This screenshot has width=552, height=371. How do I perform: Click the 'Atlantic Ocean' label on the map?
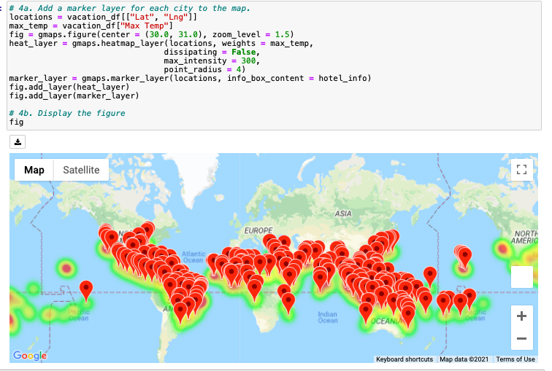pos(193,257)
